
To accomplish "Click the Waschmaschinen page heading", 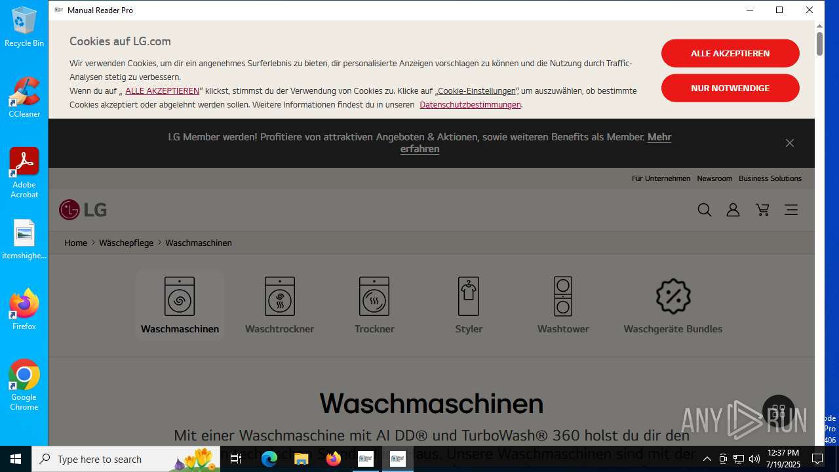I will 431,403.
